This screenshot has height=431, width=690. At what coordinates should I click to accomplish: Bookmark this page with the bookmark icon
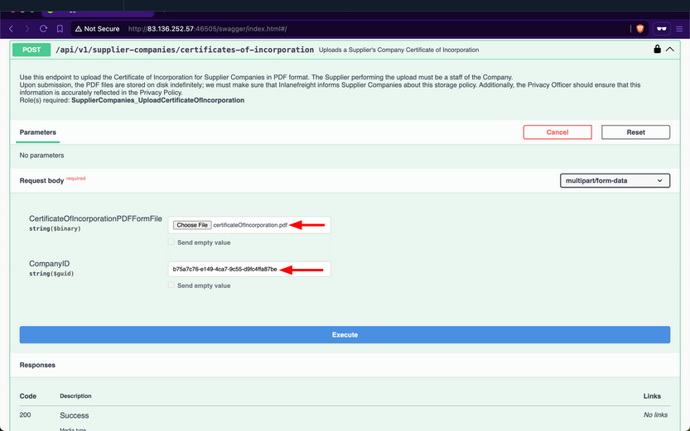tap(60, 29)
